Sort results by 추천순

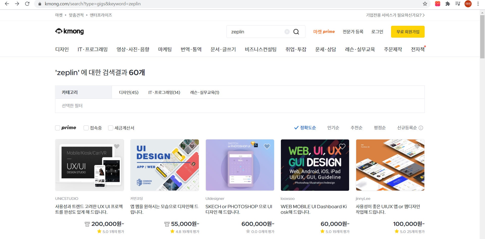coord(356,128)
